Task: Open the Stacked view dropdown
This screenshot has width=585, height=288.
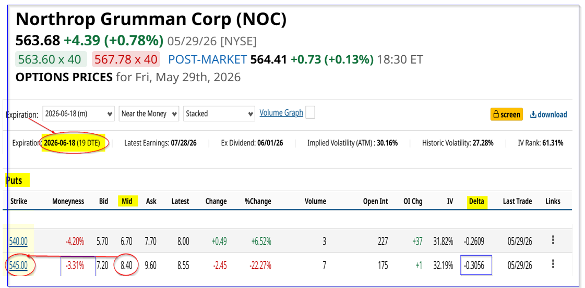Action: (x=219, y=114)
